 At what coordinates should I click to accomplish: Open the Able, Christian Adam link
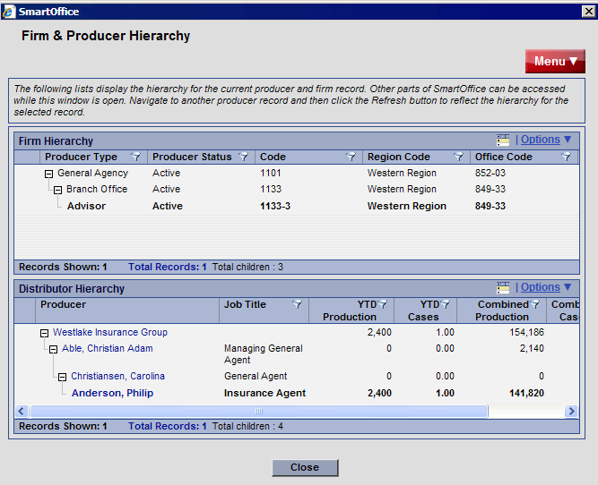107,349
